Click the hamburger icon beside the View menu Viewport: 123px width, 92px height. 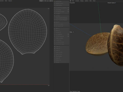click(x=70, y=1)
